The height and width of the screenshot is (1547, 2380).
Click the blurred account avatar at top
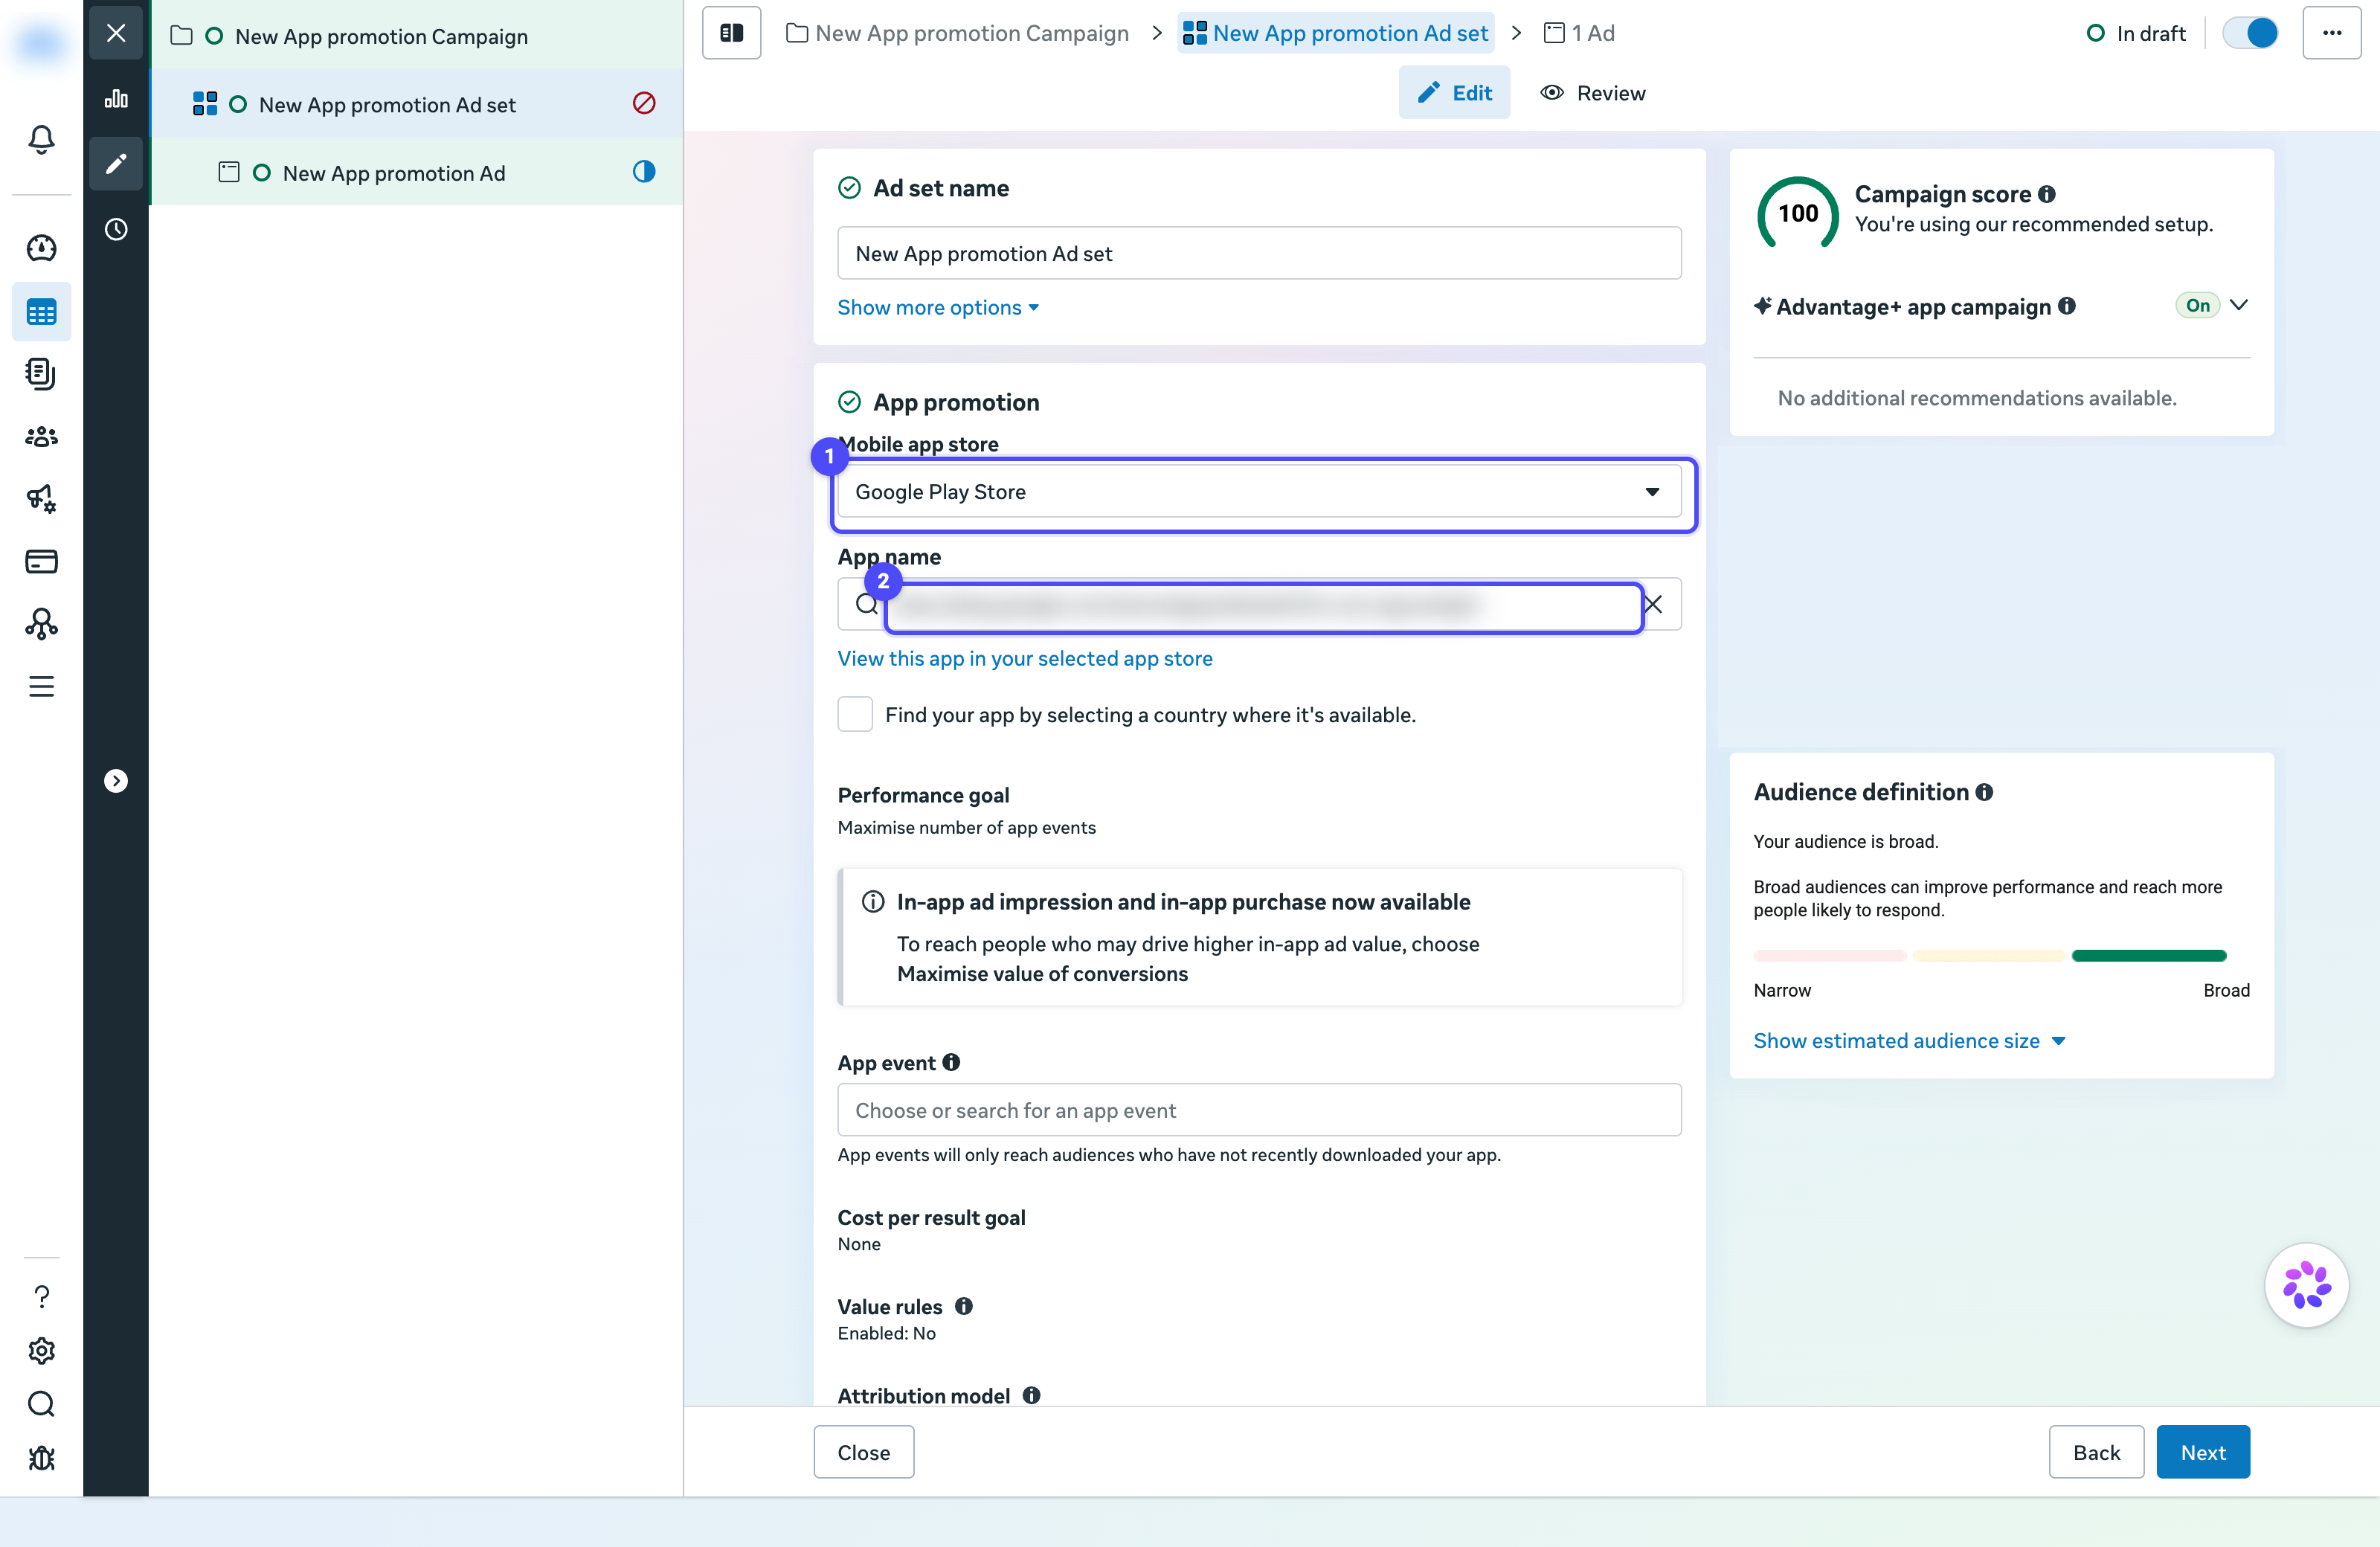click(41, 43)
